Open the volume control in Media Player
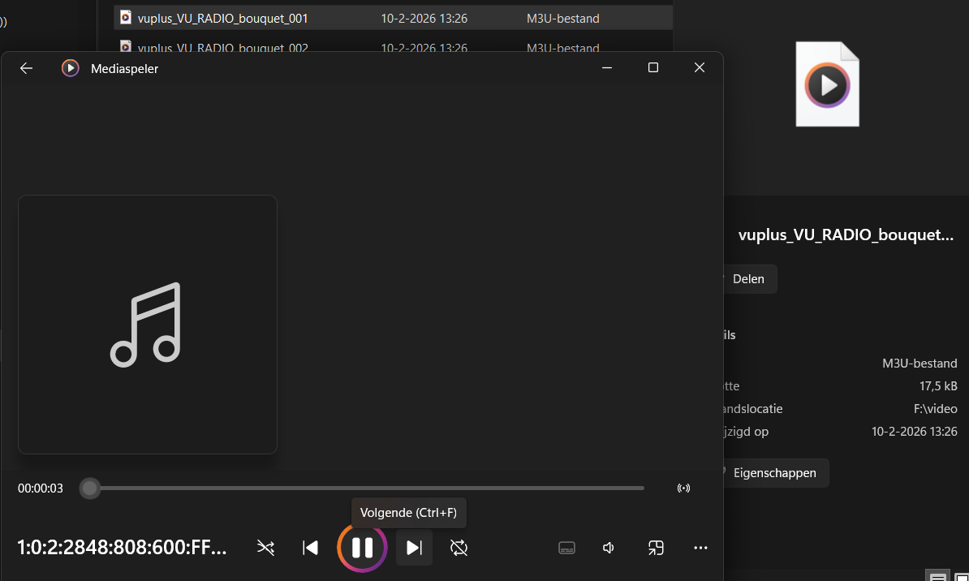The image size is (969, 581). point(608,548)
